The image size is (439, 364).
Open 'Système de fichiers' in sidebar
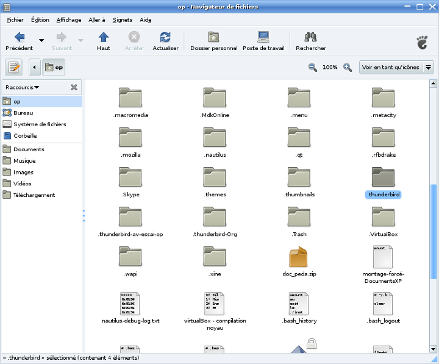point(42,124)
